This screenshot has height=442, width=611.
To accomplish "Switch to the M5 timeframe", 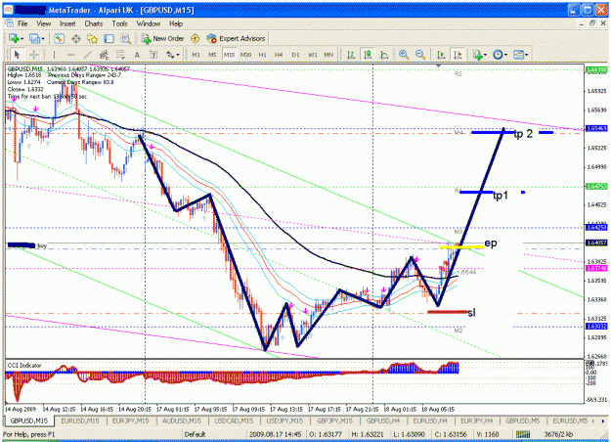I will (212, 55).
